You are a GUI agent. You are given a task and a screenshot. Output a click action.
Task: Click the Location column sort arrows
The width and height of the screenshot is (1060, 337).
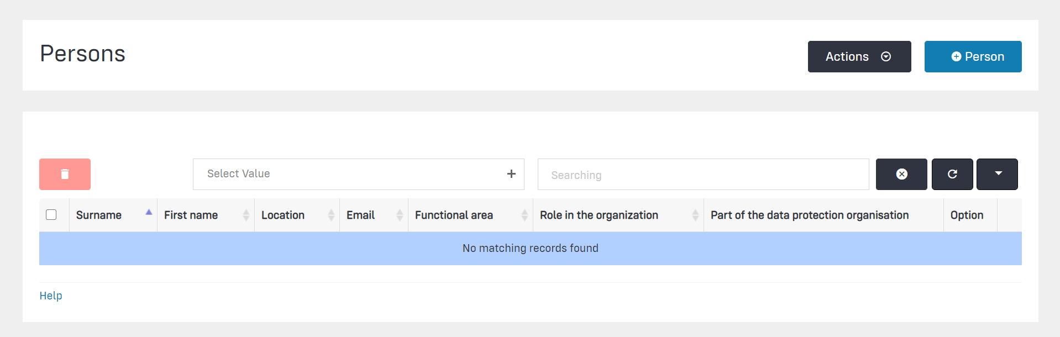tap(331, 215)
